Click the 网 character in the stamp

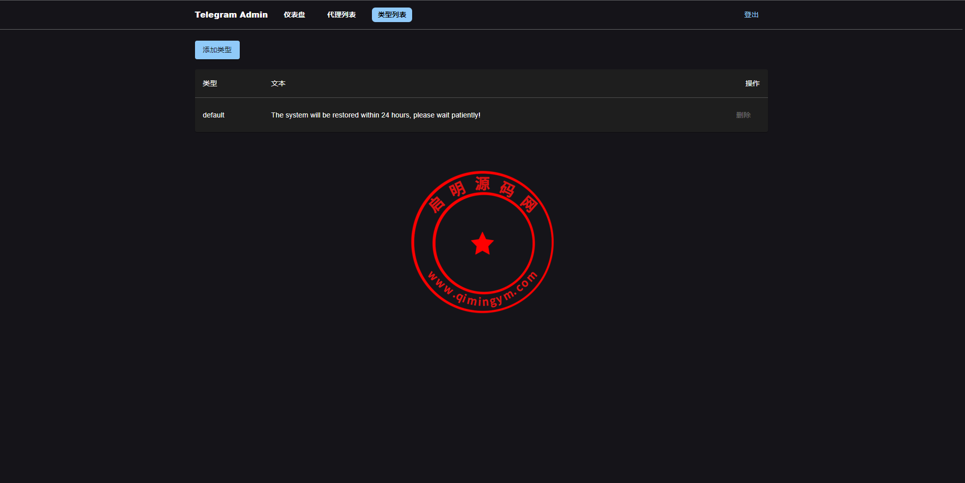(x=528, y=204)
